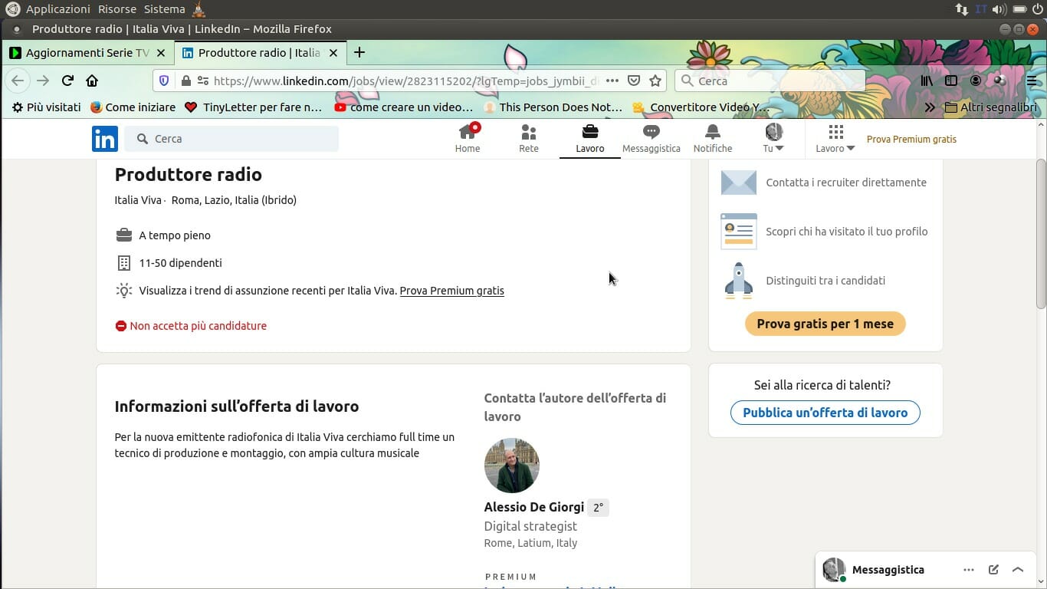The height and width of the screenshot is (589, 1047).
Task: Bookmark this page with star
Action: pos(655,81)
